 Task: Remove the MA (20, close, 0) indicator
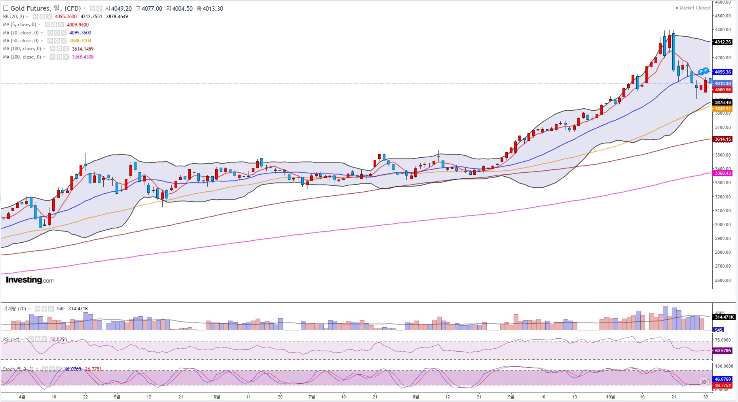(x=64, y=33)
